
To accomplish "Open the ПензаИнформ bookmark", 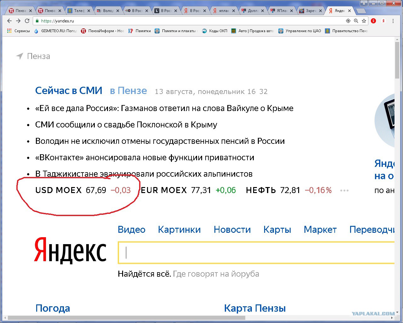I will (103, 31).
